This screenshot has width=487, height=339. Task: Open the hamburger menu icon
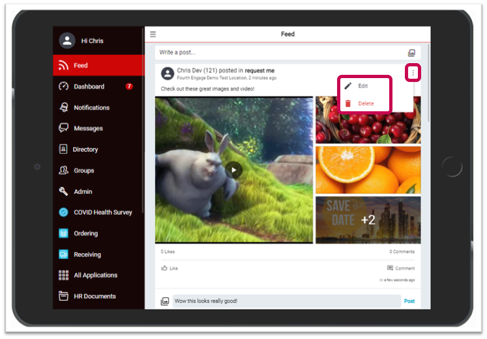153,34
